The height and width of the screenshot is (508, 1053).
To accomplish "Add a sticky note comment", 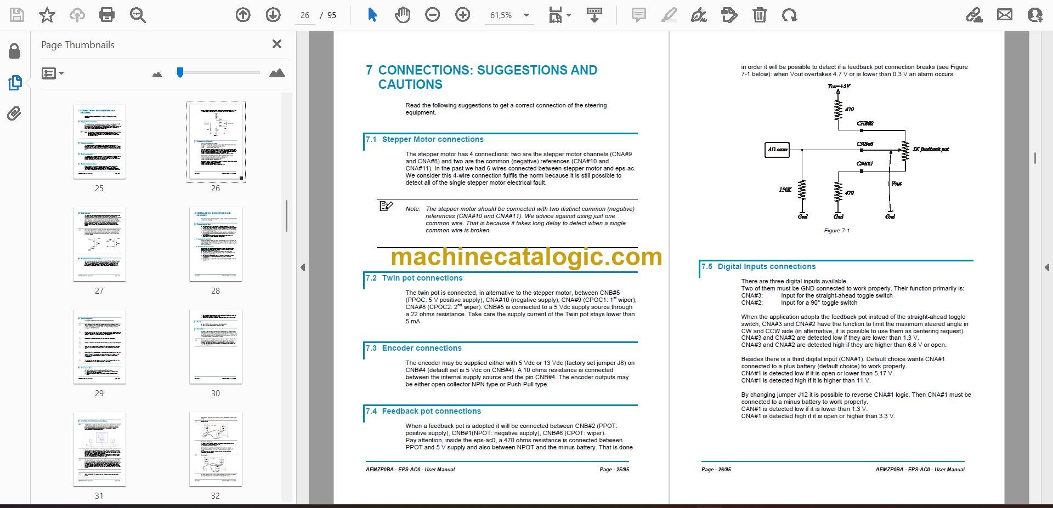I will tap(638, 15).
